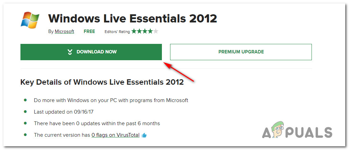Click the thumbs-up icon beside VirusTotal

[x=144, y=135]
